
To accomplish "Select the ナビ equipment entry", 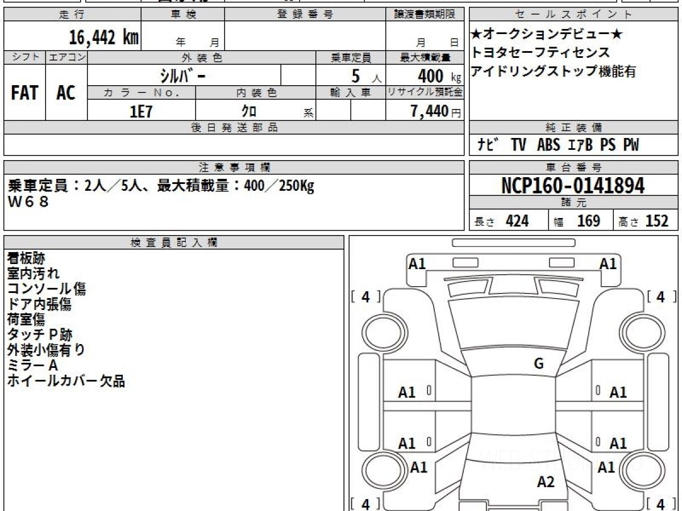I will (489, 145).
